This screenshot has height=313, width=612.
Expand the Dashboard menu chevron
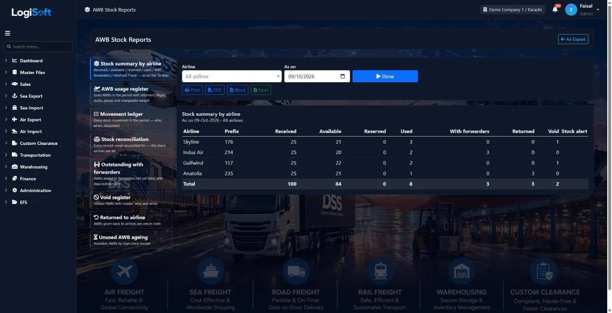(6, 61)
